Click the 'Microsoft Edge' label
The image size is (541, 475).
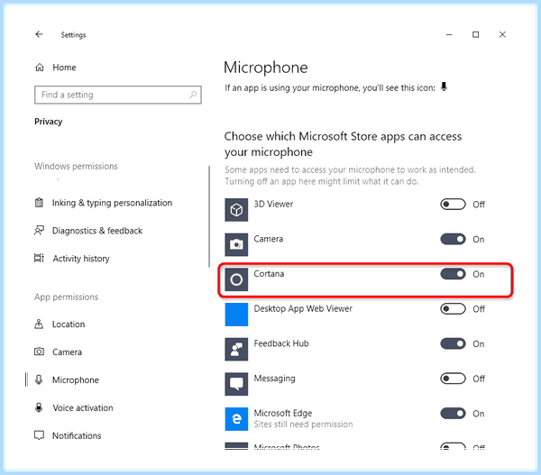click(283, 413)
